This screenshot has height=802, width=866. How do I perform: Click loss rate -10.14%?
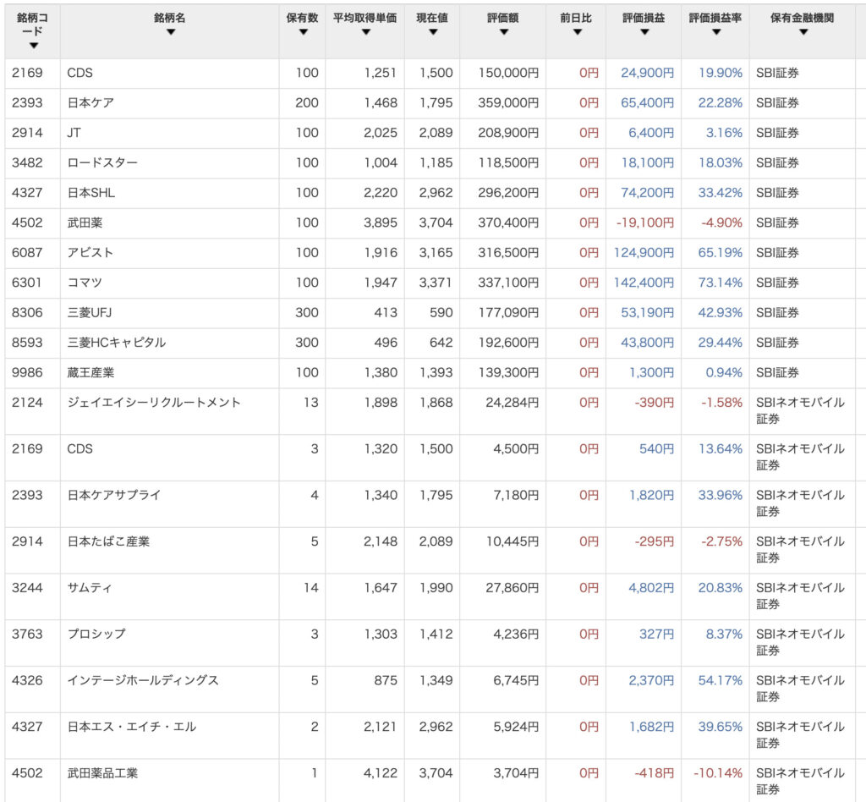(x=718, y=773)
